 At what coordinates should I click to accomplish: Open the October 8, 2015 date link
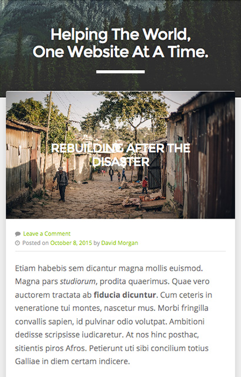tap(71, 243)
